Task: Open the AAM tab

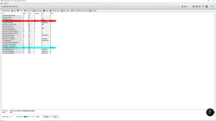Action: [x=74, y=10]
